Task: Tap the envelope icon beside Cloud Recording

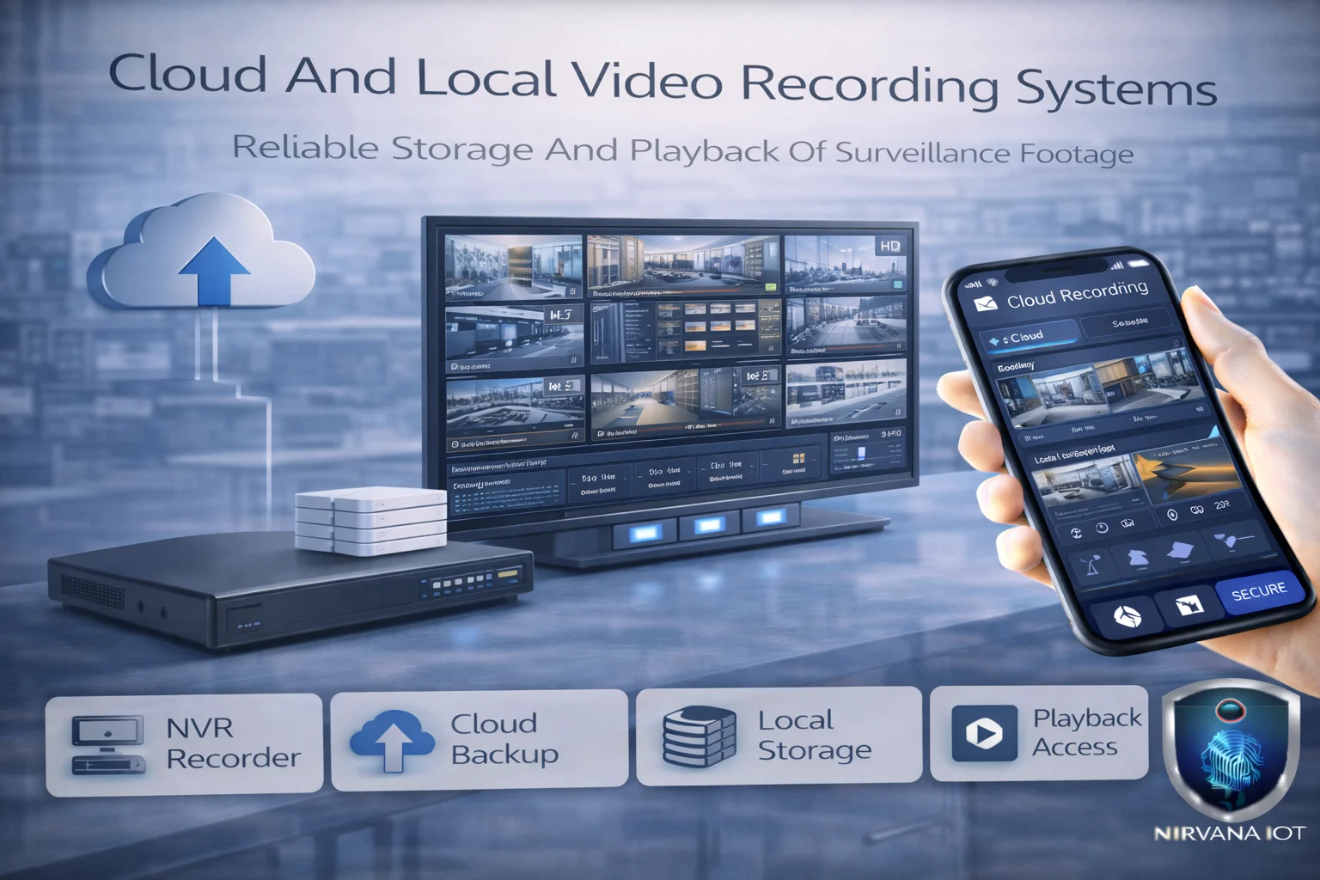Action: [x=984, y=304]
